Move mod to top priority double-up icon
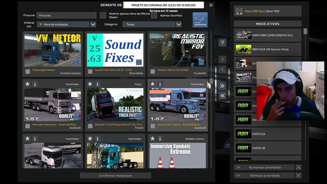 [x=298, y=167]
